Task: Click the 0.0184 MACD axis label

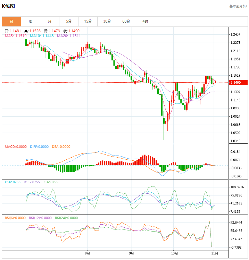Action: point(235,152)
